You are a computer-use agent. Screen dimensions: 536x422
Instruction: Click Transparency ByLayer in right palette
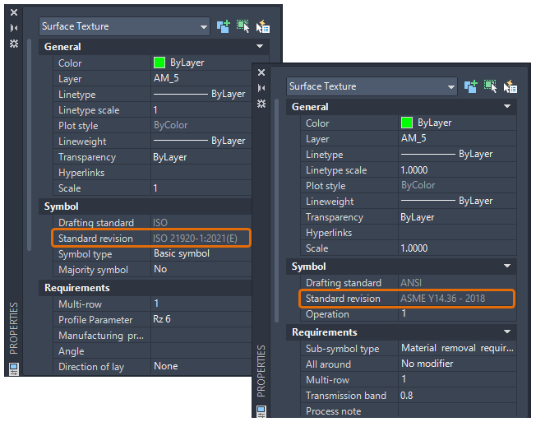(457, 217)
